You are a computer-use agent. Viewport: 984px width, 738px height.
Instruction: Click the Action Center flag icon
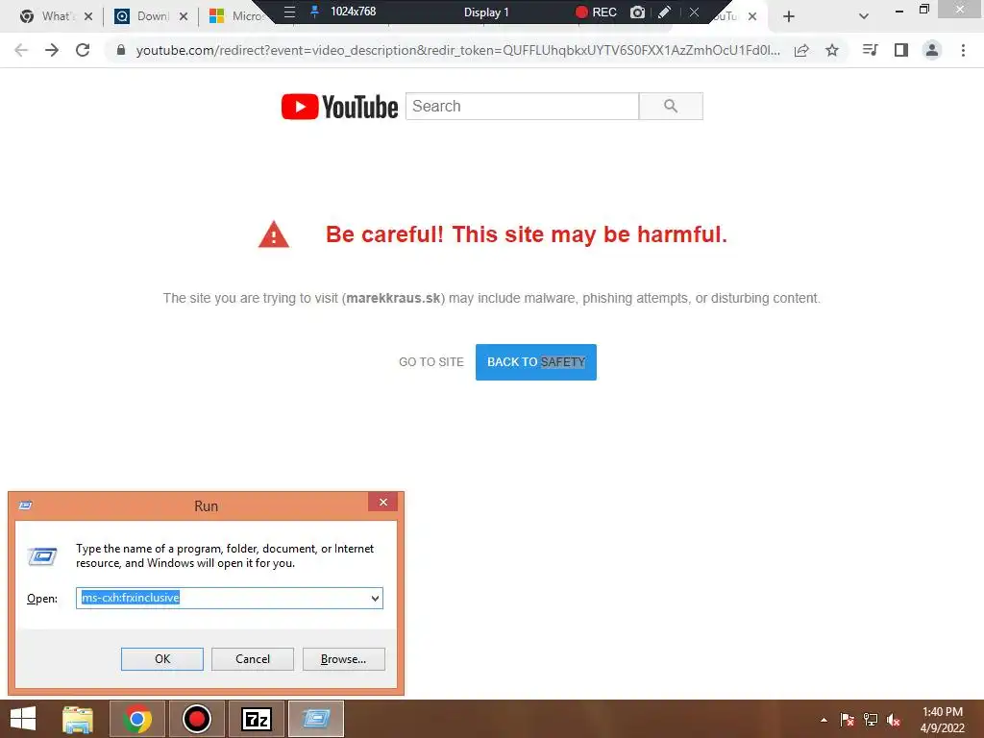coord(847,720)
